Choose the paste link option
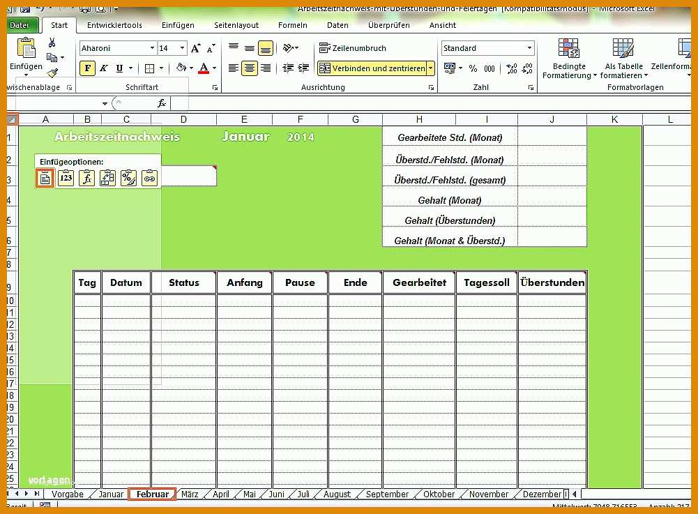This screenshot has width=698, height=514. click(149, 178)
